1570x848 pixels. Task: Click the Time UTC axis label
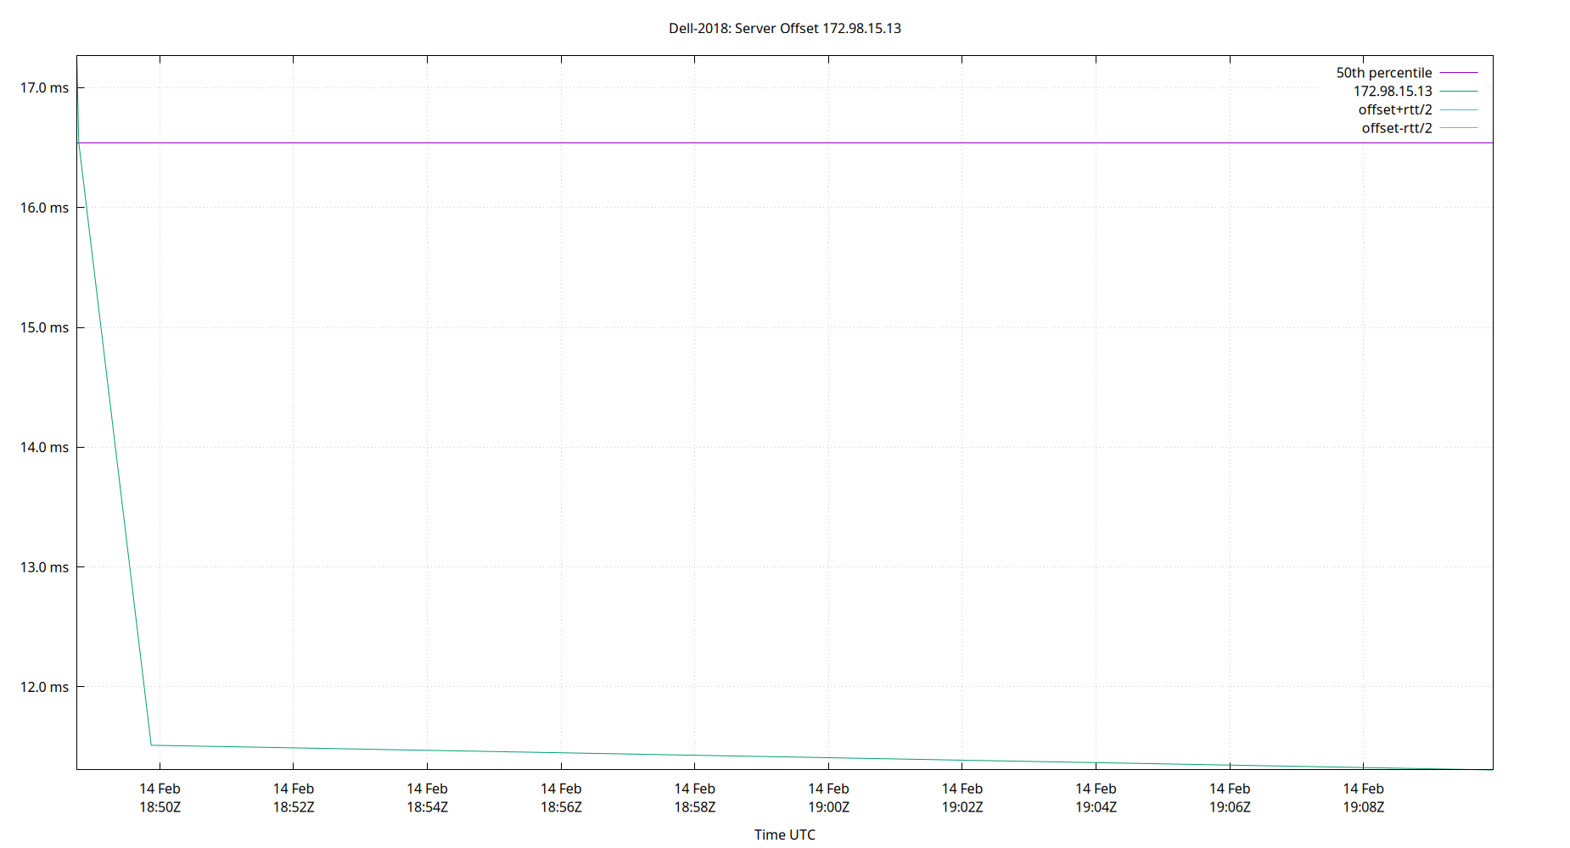click(785, 834)
